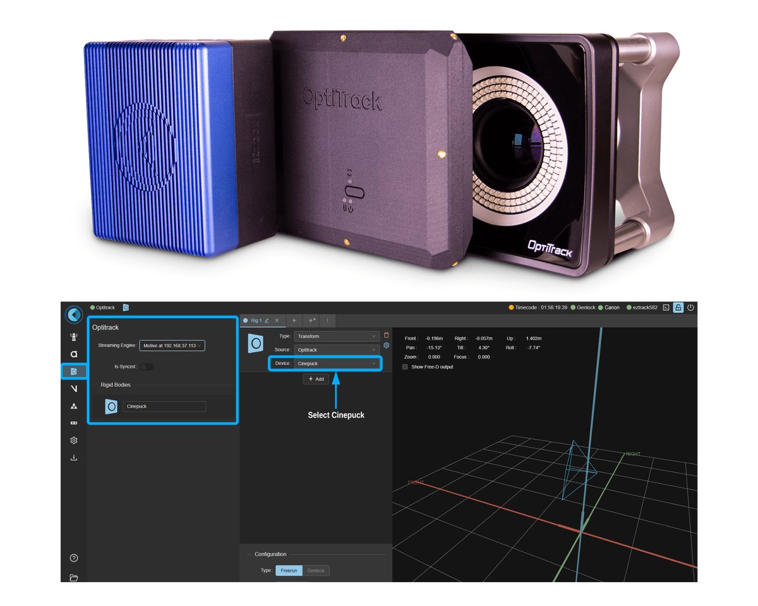Image resolution: width=758 pixels, height=606 pixels.
Task: Expand the Source dropdown showing Optitrack
Action: tap(336, 349)
